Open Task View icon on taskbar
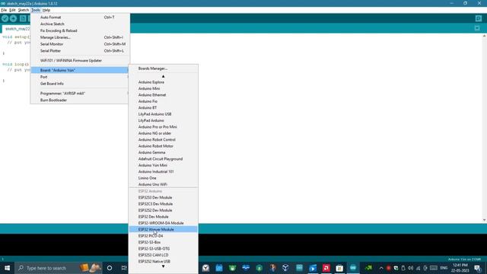 pos(124,268)
